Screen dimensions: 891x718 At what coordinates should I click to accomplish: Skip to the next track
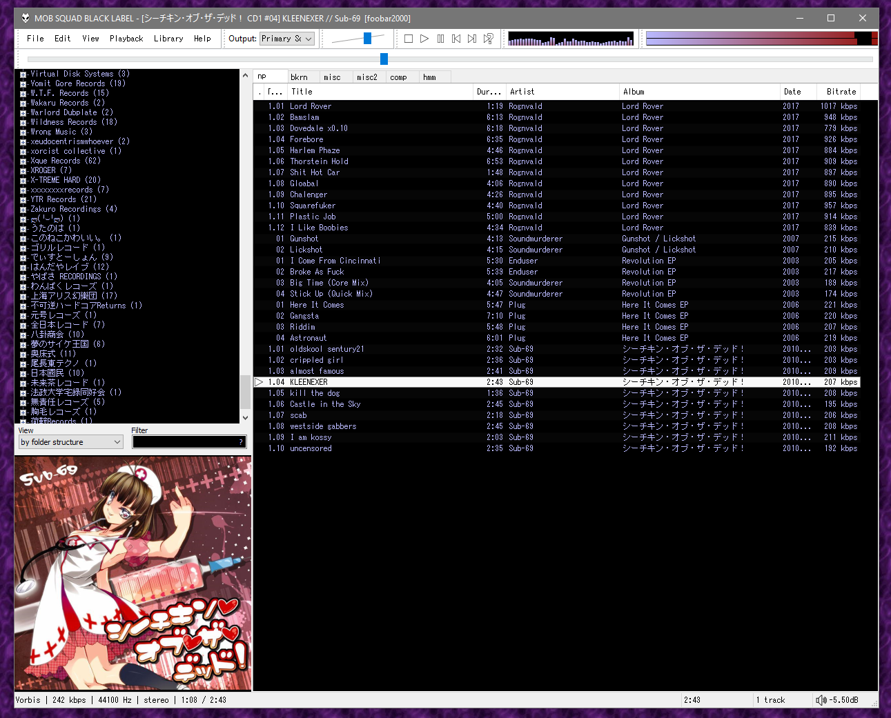tap(472, 39)
